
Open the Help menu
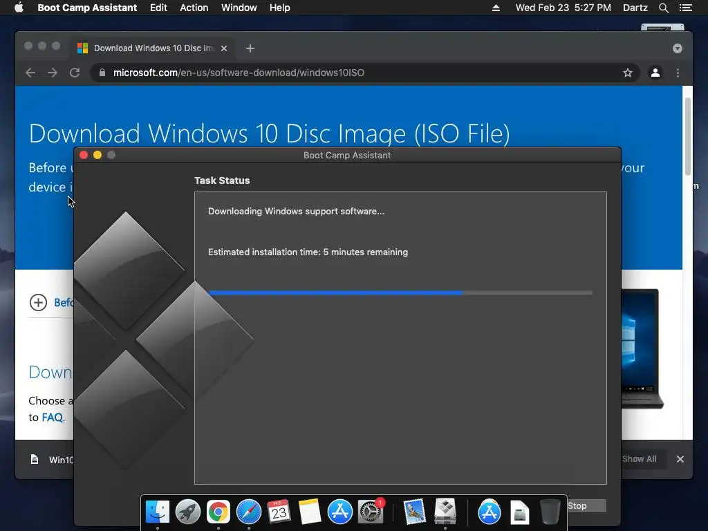pos(279,8)
